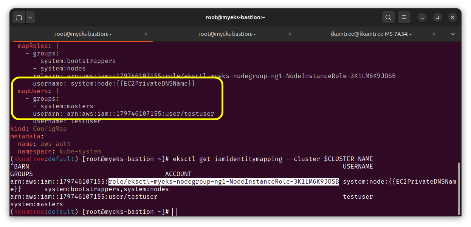The image size is (471, 227).
Task: Click the 'mapRoles:' line
Action: (38, 46)
